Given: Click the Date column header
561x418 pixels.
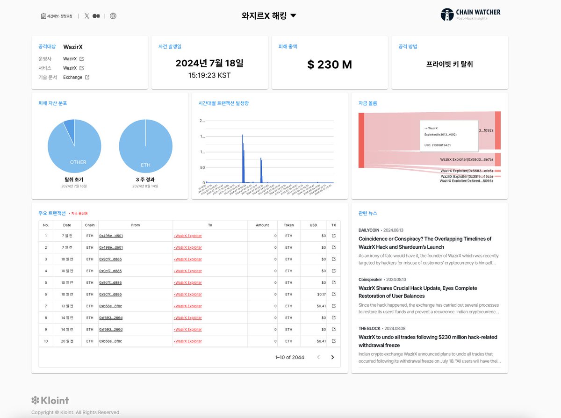Looking at the screenshot, I should 68,225.
